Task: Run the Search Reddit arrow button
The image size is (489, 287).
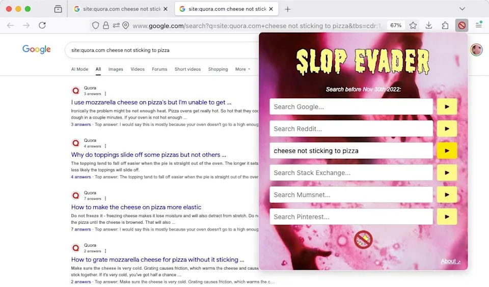Action: pyautogui.click(x=447, y=129)
